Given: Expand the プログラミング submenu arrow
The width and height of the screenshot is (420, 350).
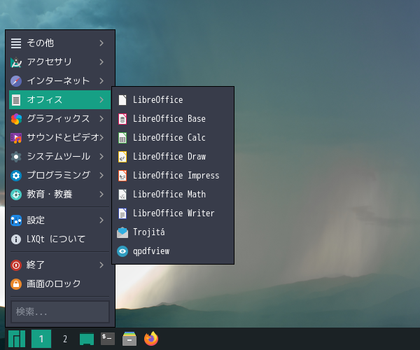Looking at the screenshot, I should coord(101,176).
